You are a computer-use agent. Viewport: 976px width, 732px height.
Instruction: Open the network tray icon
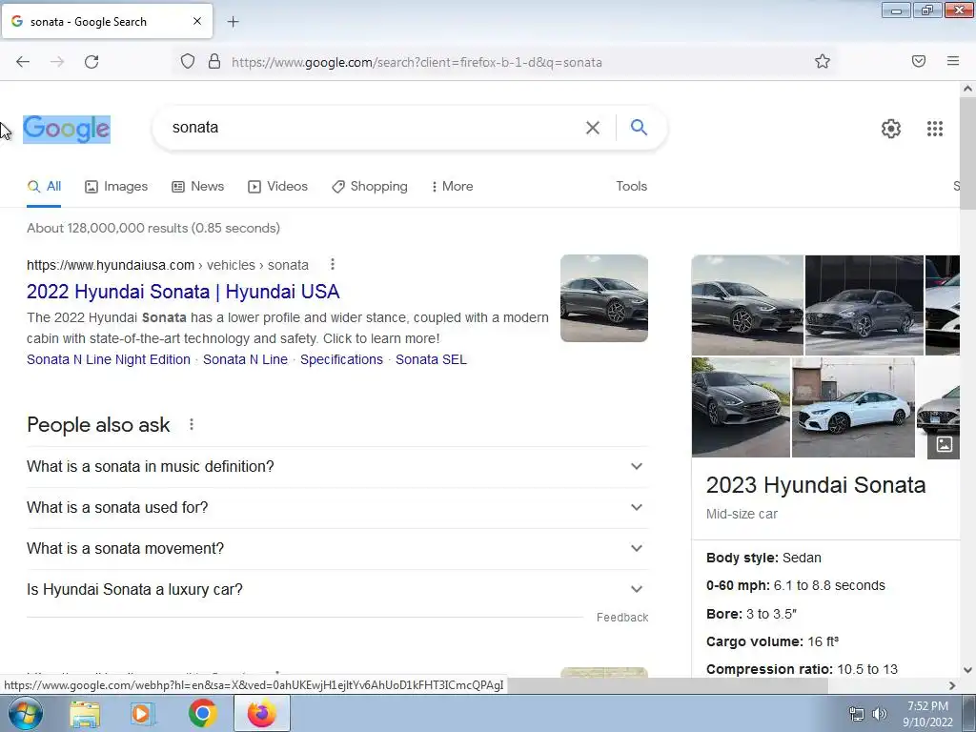(857, 714)
